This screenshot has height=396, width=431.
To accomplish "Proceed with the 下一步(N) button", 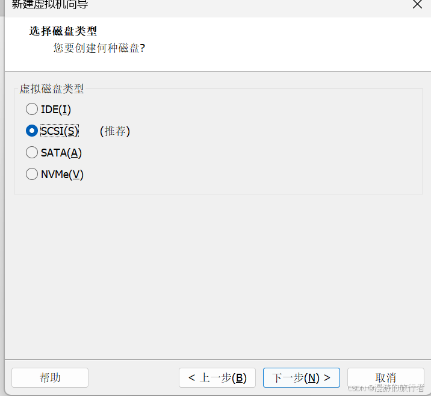I will 301,377.
